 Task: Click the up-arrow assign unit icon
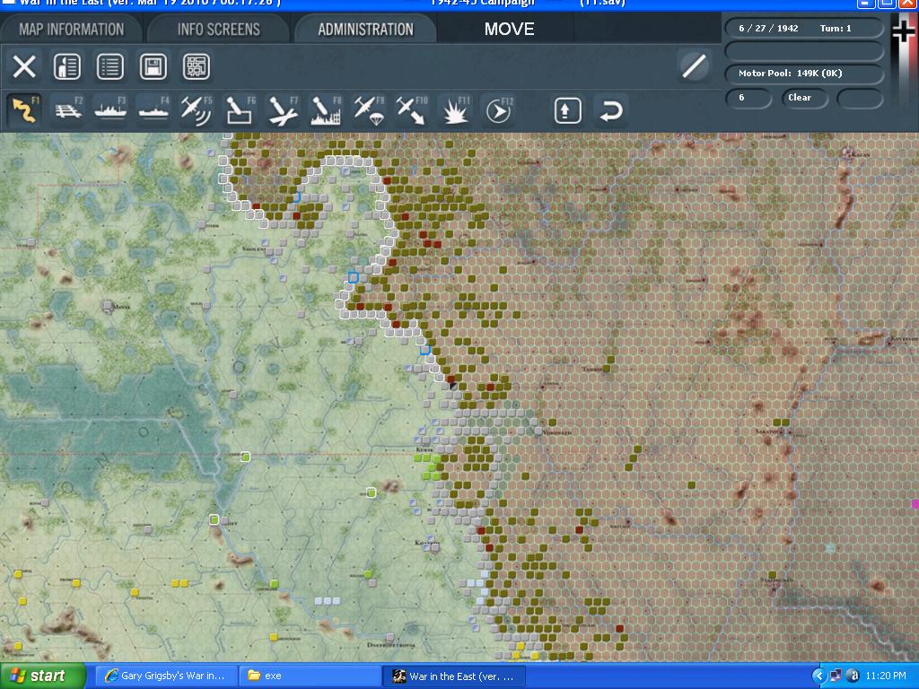(567, 110)
